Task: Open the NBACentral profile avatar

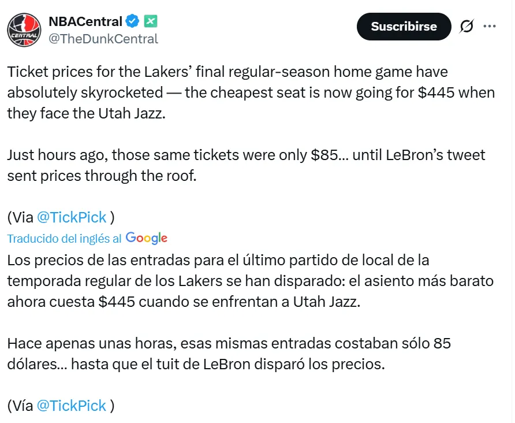Action: point(24,30)
